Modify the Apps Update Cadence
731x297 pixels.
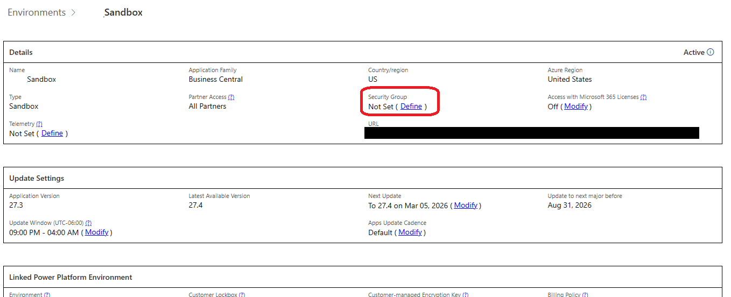tap(410, 232)
